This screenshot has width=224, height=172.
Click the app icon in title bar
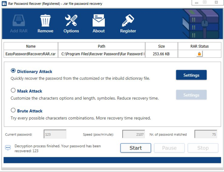[4, 4]
